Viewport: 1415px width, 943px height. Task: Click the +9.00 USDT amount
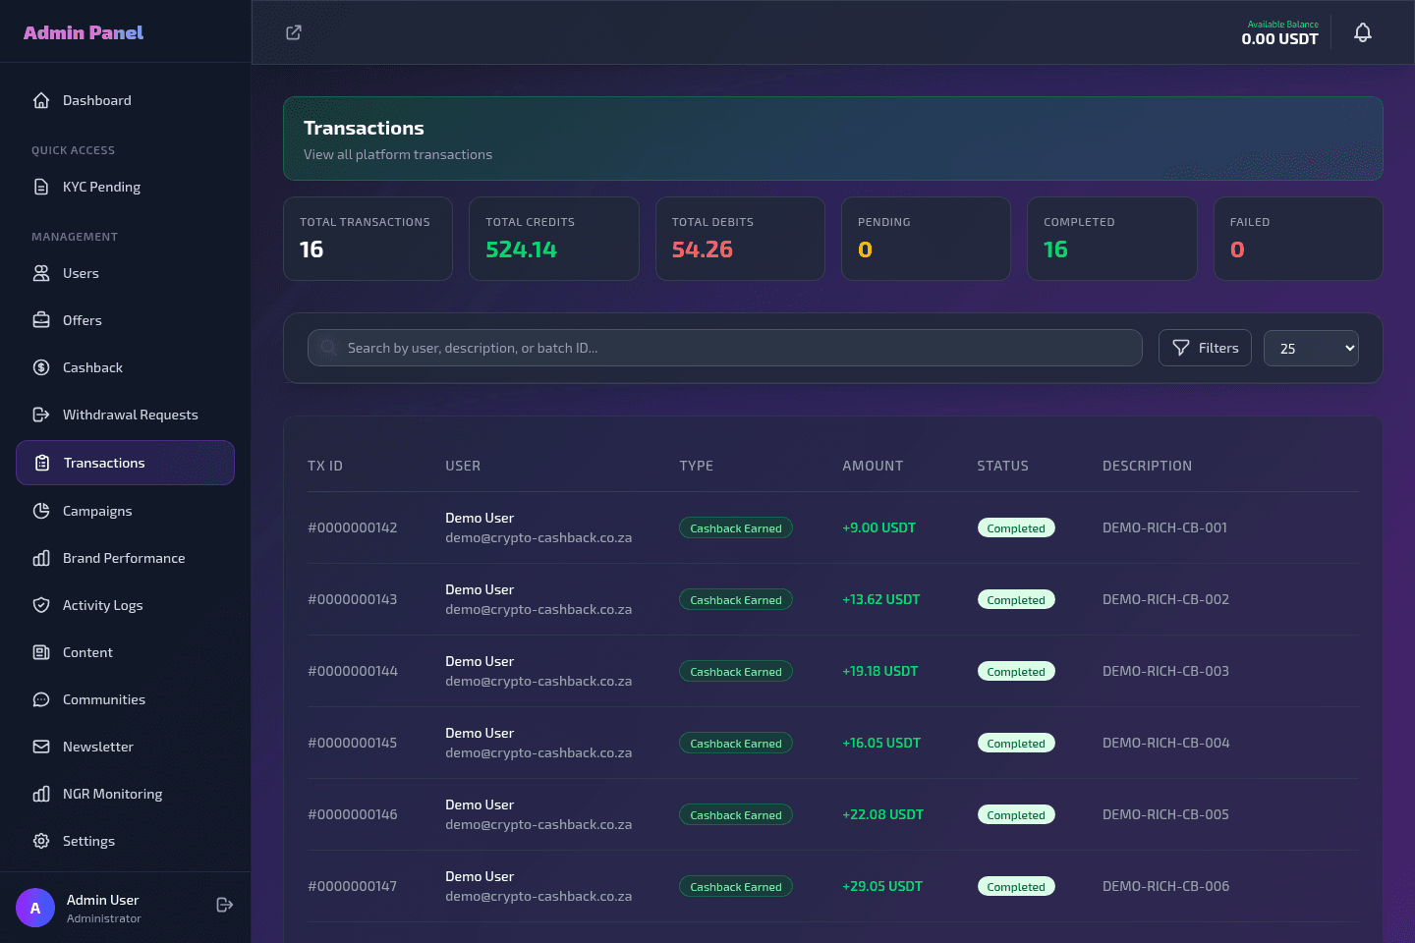point(878,527)
